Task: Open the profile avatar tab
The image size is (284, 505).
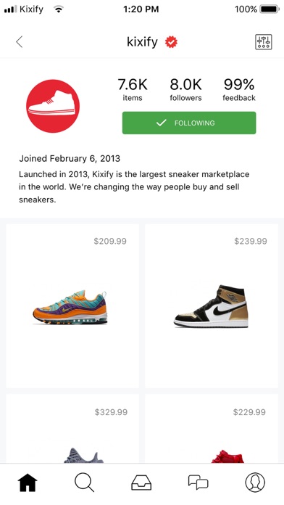Action: (255, 483)
